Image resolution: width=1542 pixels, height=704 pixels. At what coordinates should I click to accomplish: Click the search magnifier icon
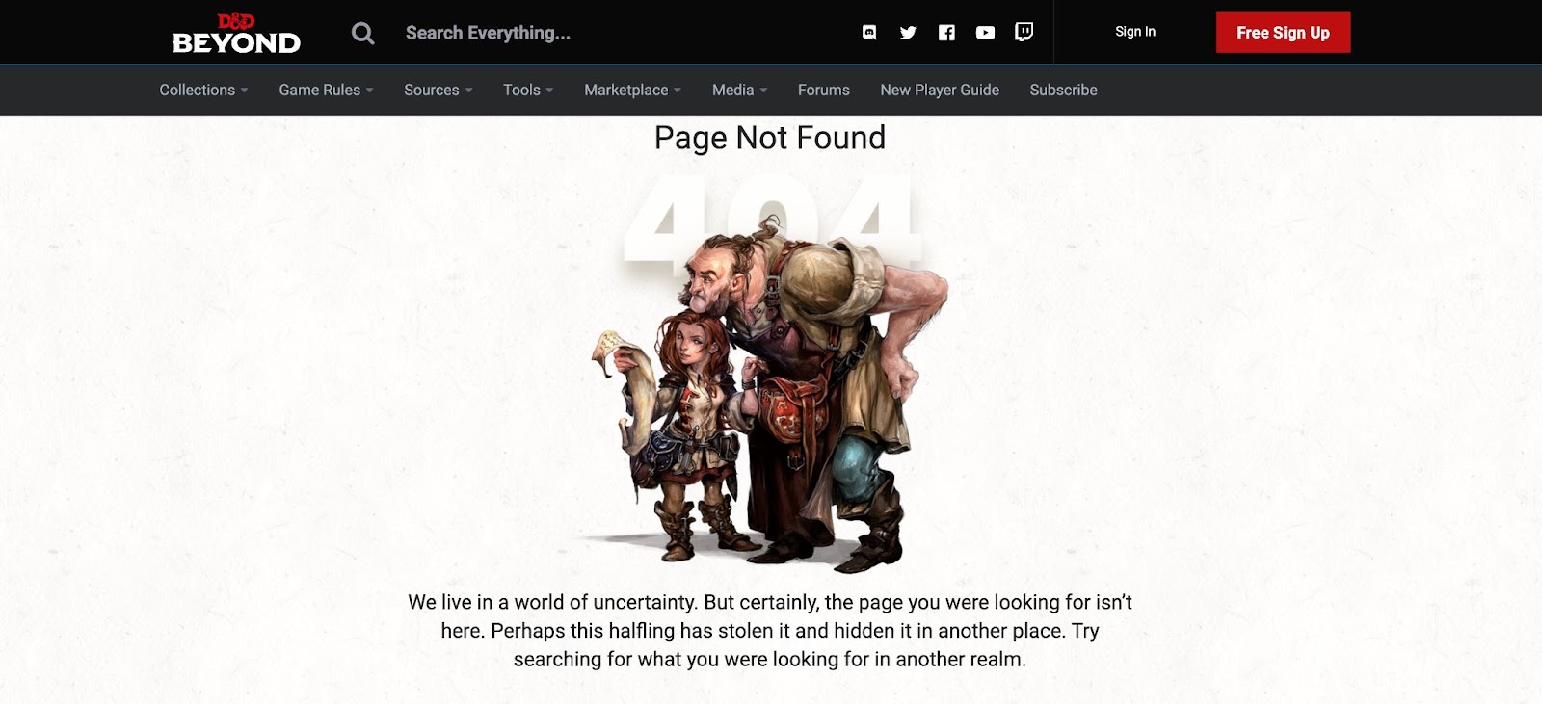362,34
